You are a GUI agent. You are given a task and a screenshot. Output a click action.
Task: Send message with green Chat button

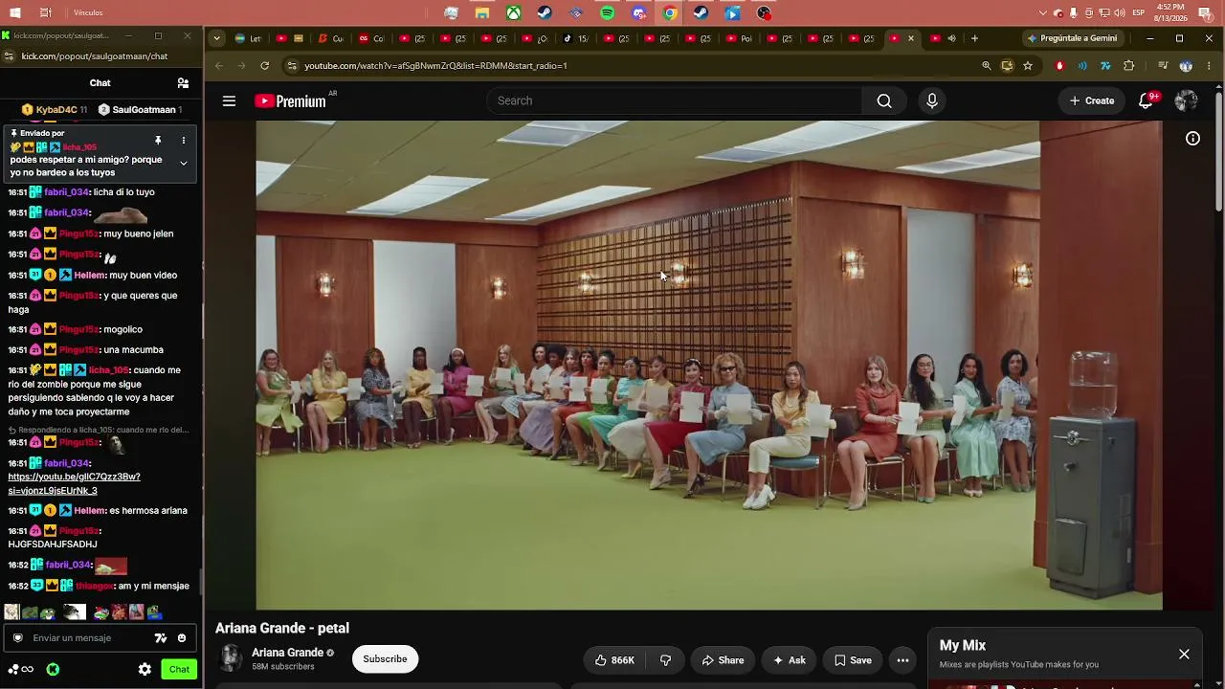pos(179,670)
